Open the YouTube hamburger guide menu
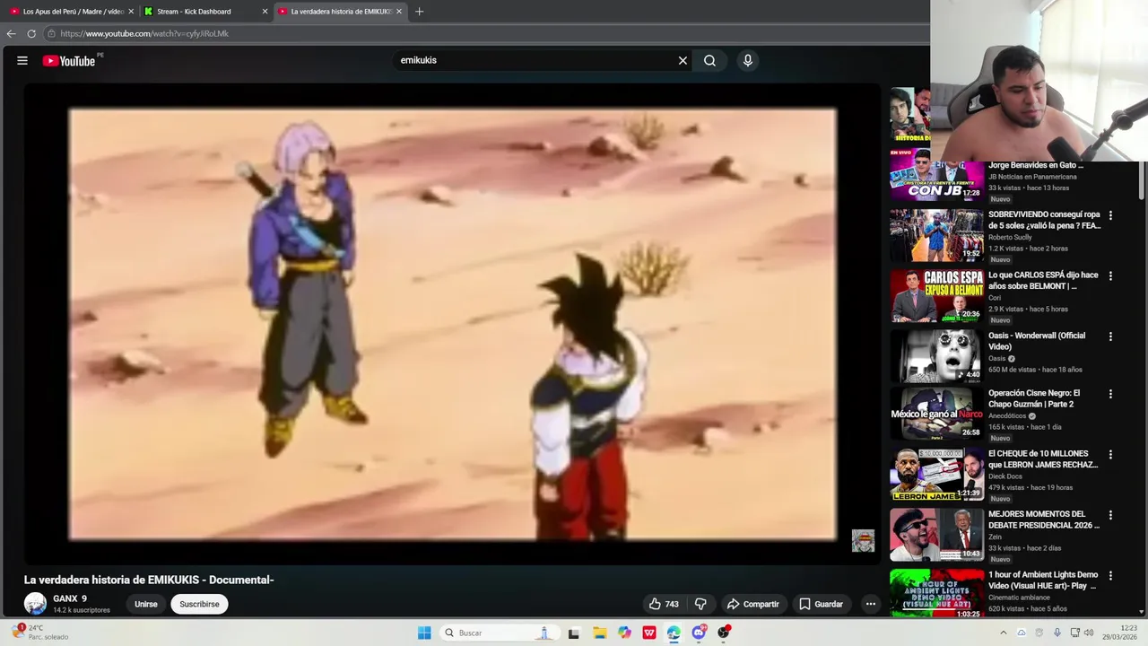This screenshot has height=646, width=1148. click(x=22, y=61)
